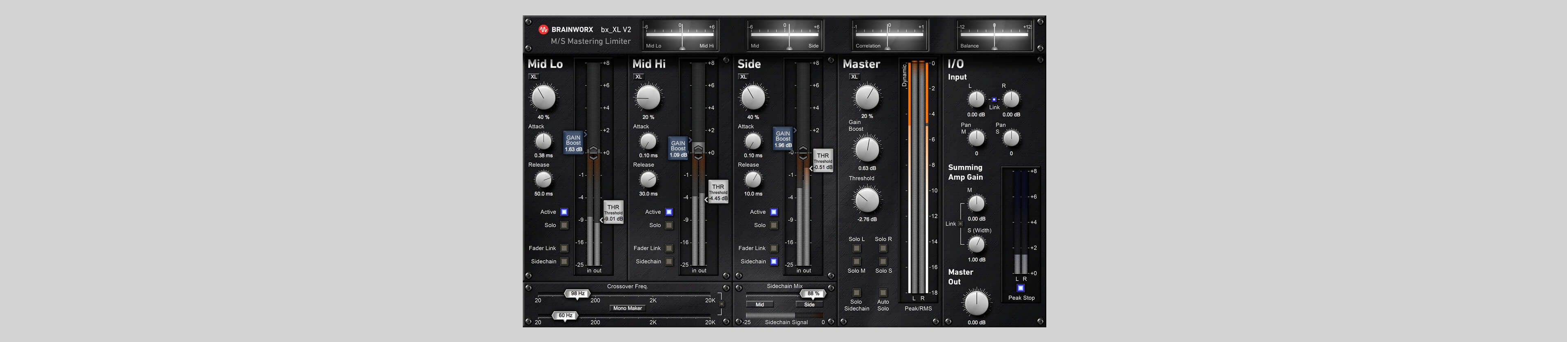This screenshot has width=1567, height=342.
Task: Enable Mid Hi Fader Link
Action: click(x=668, y=248)
